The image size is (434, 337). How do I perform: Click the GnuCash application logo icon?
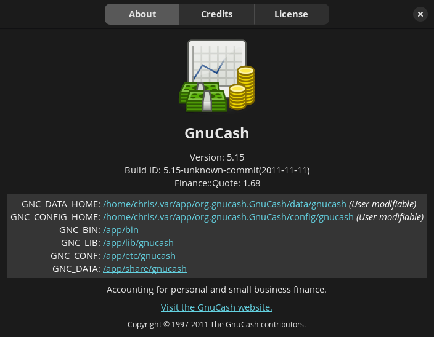[217, 76]
